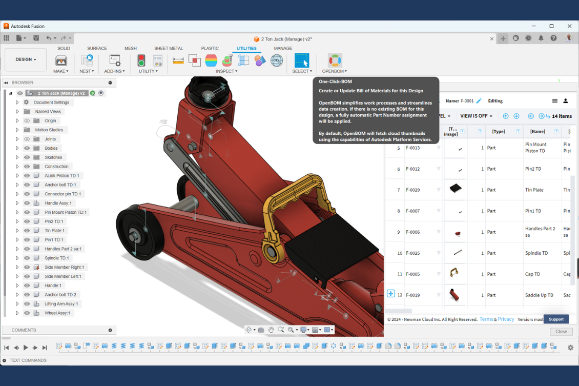The width and height of the screenshot is (579, 386).
Task: Undo the last action arrow
Action: pyautogui.click(x=49, y=37)
